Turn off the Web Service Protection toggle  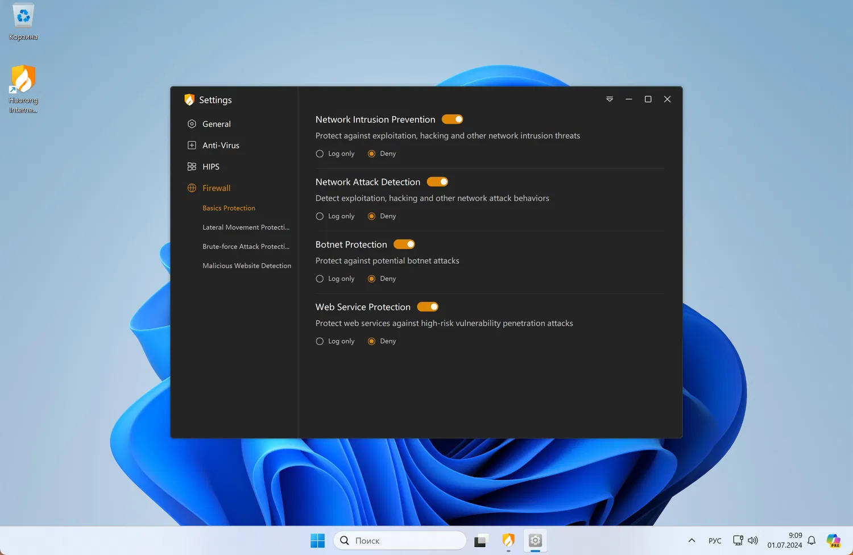428,307
